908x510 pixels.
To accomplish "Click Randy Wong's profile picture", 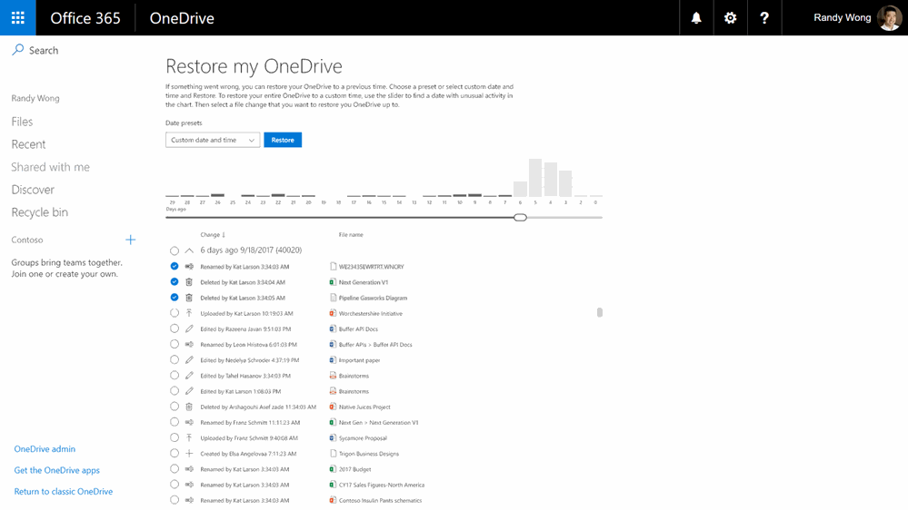I will click(889, 18).
